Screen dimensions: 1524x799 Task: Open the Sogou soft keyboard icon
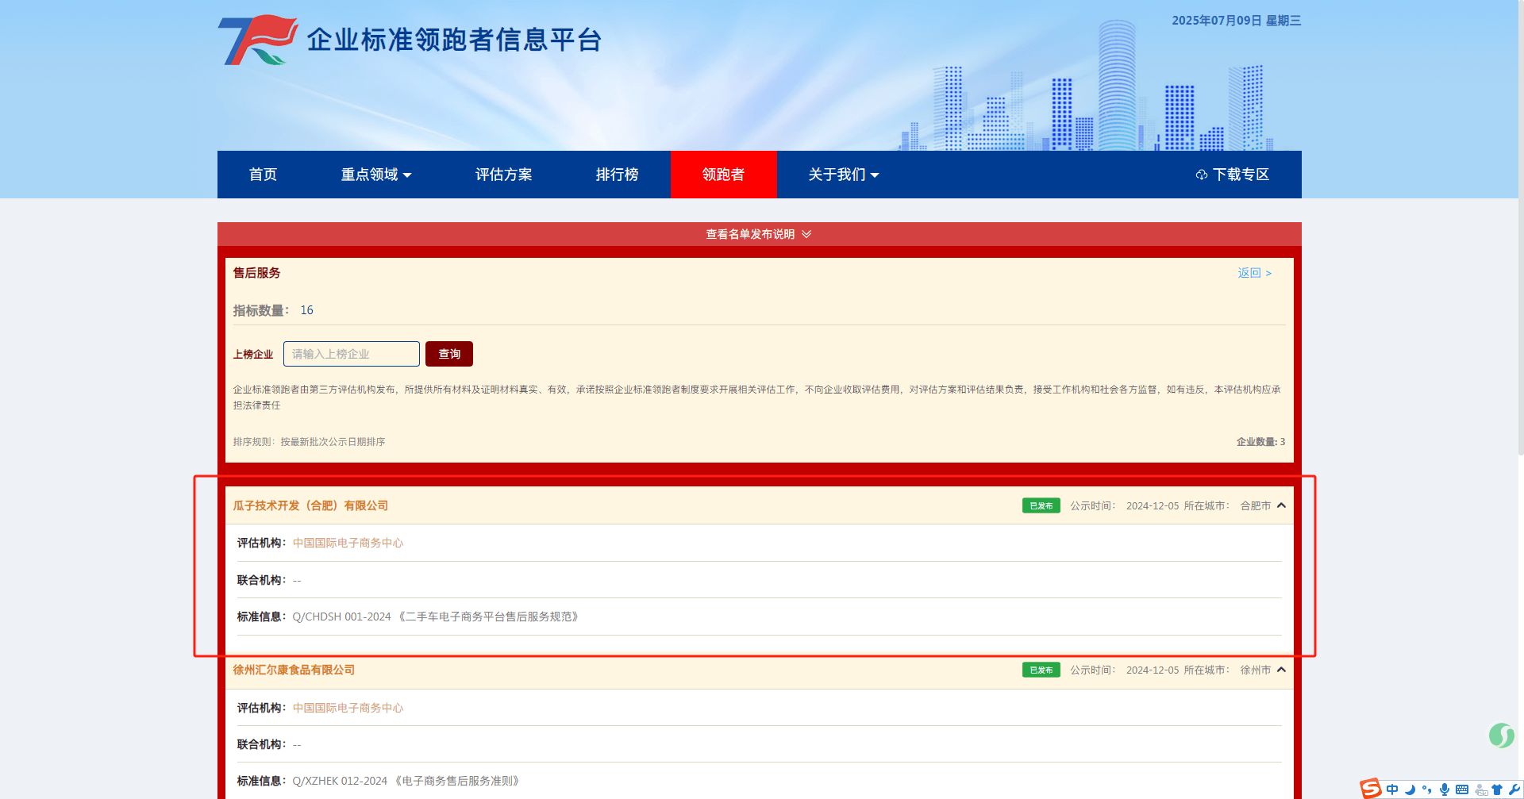(1462, 789)
